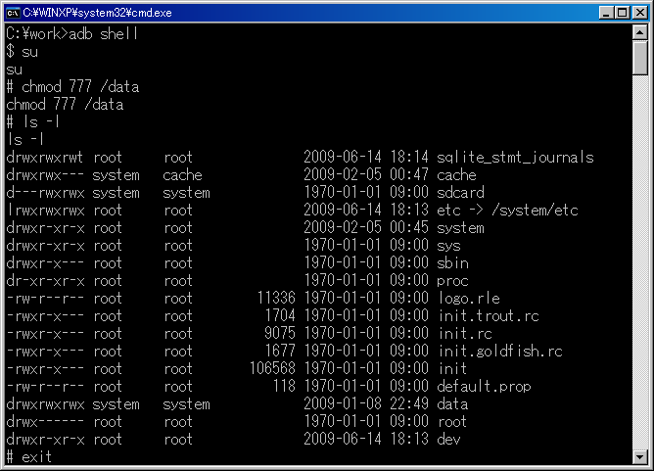
Task: Minimize the cmd.exe window
Action: click(606, 13)
